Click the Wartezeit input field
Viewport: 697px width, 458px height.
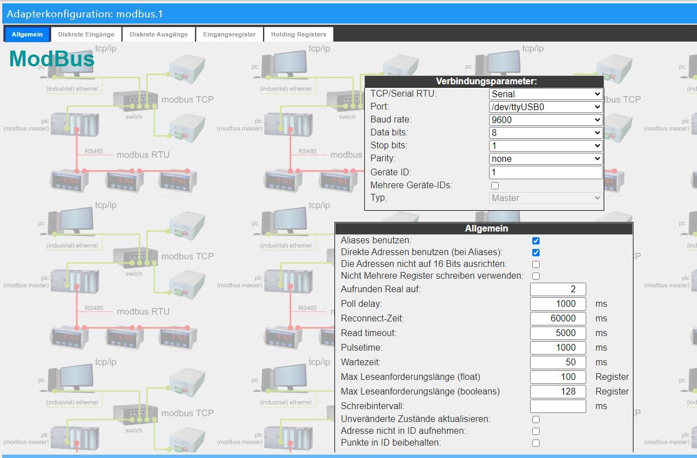[558, 362]
